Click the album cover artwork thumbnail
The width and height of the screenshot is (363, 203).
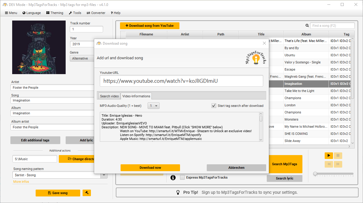coord(39,47)
